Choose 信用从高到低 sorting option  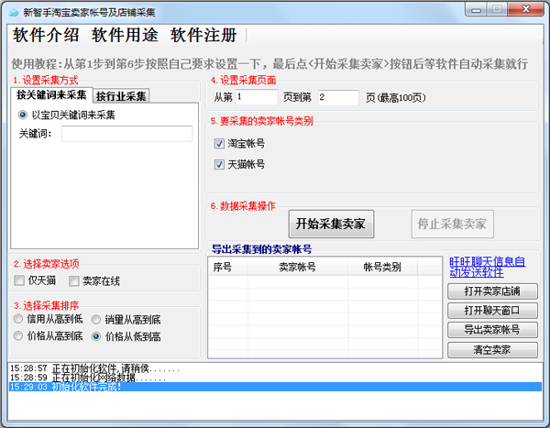[x=18, y=319]
